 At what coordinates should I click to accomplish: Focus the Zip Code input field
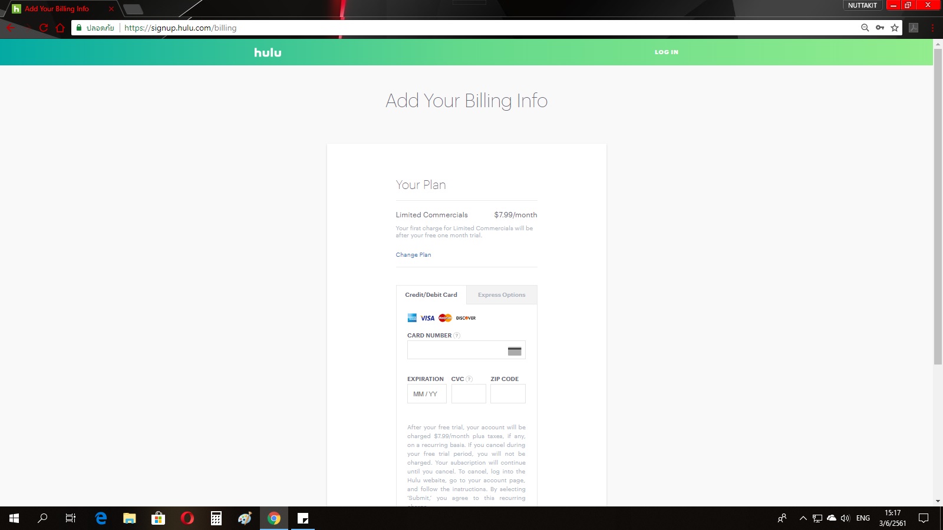pos(508,394)
